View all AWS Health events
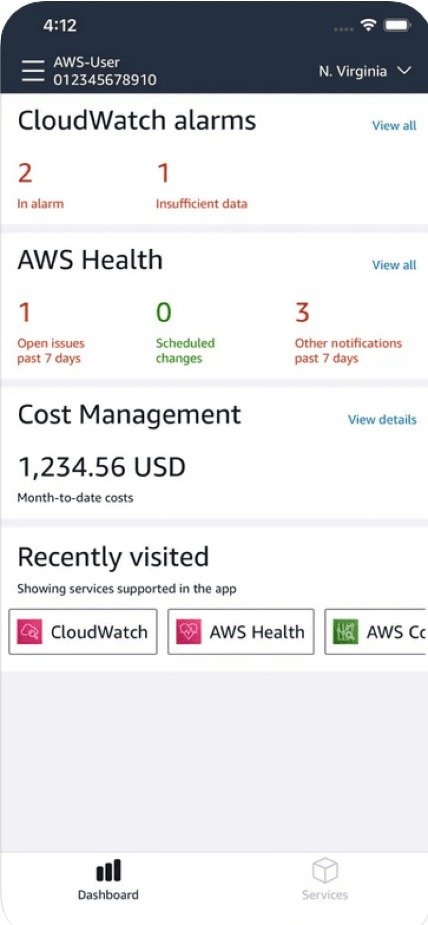This screenshot has width=428, height=925. [x=394, y=265]
